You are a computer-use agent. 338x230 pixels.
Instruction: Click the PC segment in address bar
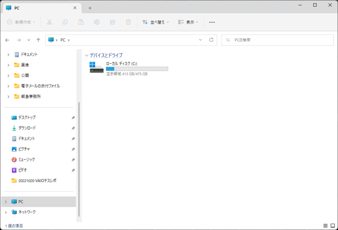(63, 40)
